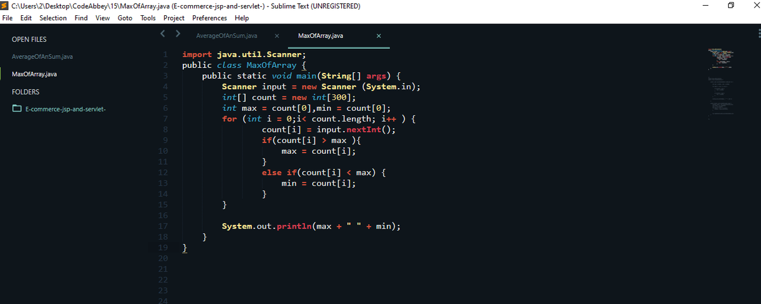Viewport: 761px width, 304px height.
Task: Click line number 7 in the gutter
Action: tap(164, 118)
